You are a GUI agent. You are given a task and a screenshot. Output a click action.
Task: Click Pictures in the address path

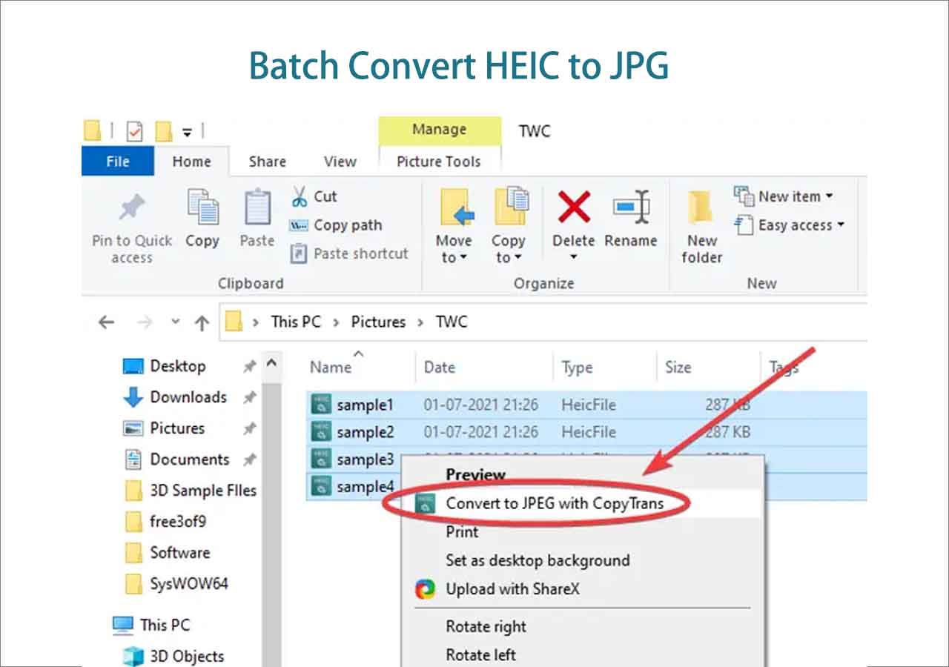tap(378, 322)
